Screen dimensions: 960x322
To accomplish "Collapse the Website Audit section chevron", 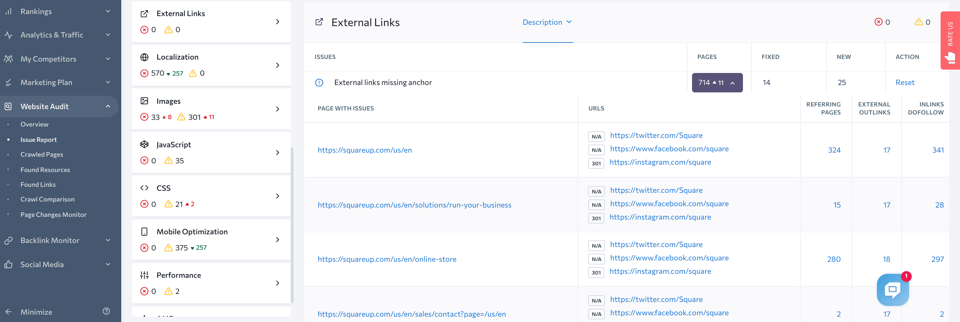I will (108, 106).
